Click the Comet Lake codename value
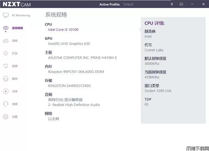Image resolution: width=209 pixels, height=151 pixels. coord(154,50)
